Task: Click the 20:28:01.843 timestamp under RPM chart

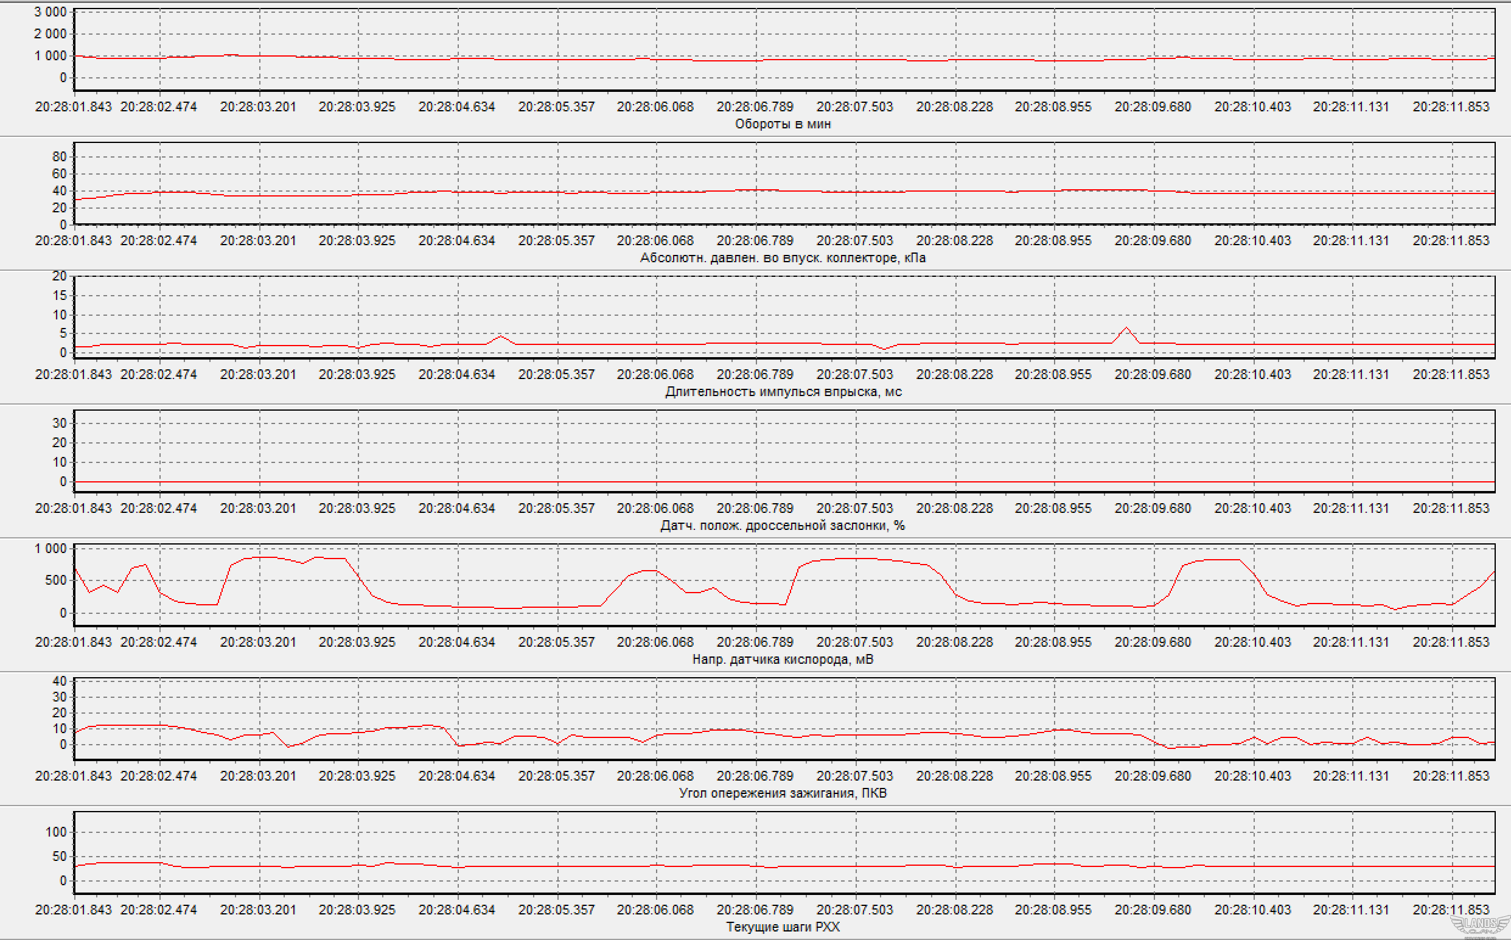Action: (x=73, y=106)
